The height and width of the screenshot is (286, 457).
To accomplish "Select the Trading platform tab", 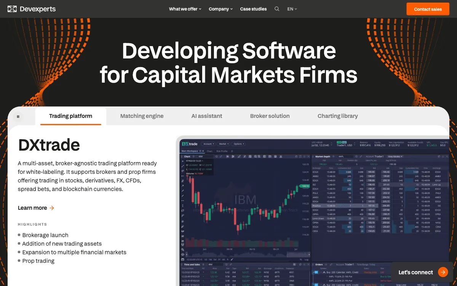I will [70, 116].
